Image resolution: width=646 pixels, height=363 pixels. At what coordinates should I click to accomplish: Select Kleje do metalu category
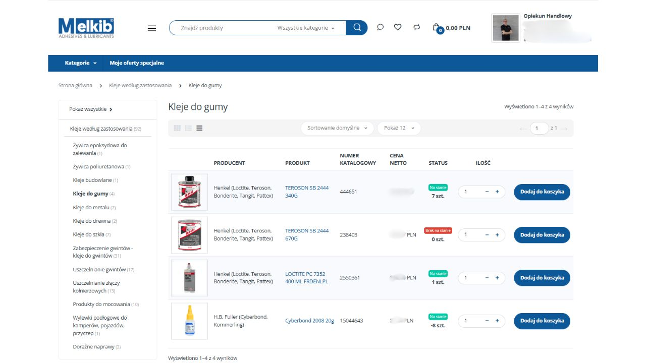pos(91,207)
